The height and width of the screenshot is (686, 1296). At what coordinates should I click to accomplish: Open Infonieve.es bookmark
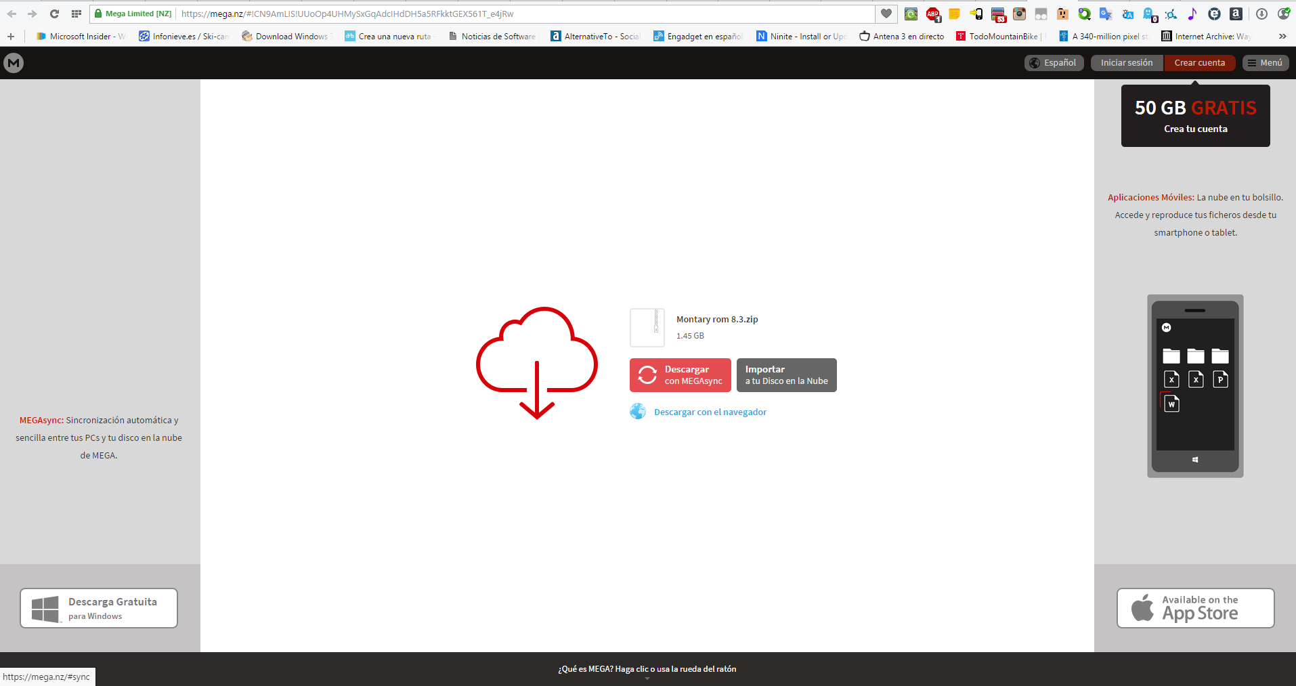[x=184, y=36]
